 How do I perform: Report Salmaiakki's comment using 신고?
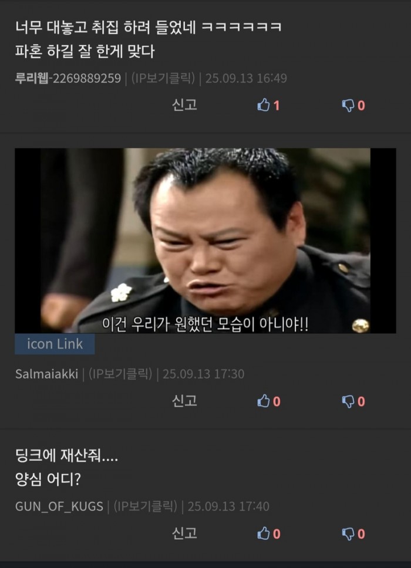(184, 401)
